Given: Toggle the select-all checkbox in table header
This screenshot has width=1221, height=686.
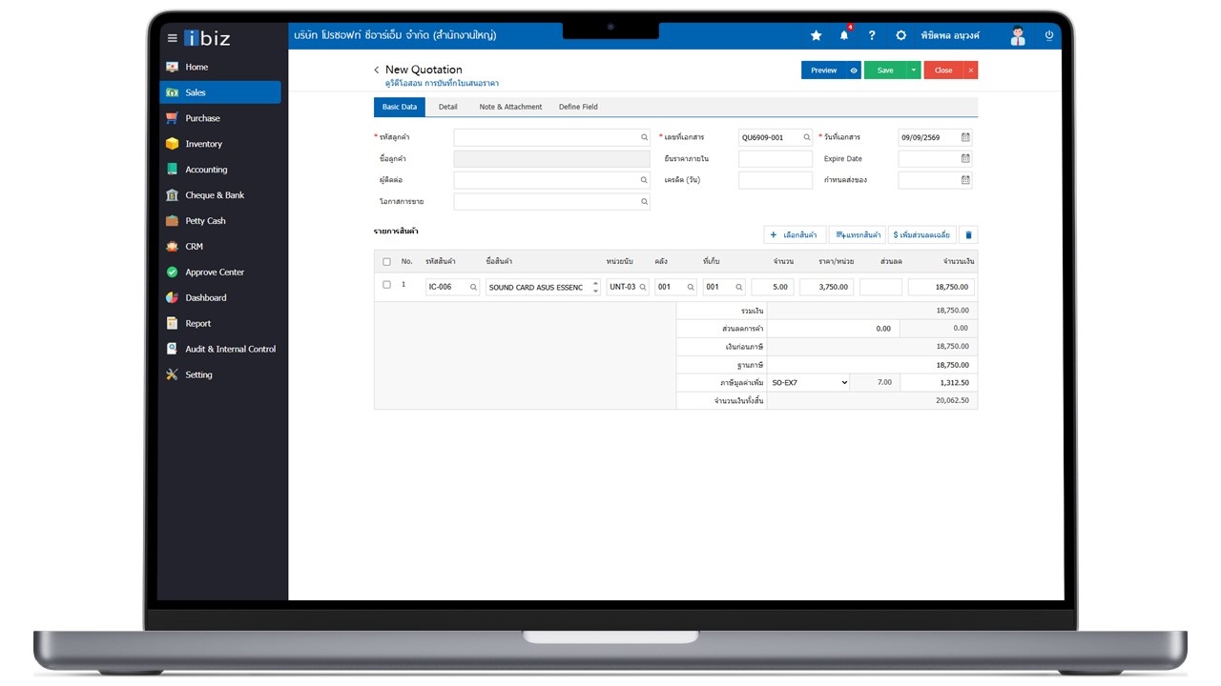Looking at the screenshot, I should pyautogui.click(x=386, y=261).
